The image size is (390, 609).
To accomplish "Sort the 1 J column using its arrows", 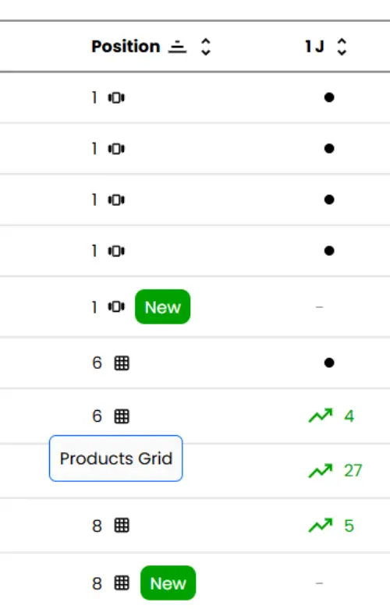I will click(342, 47).
